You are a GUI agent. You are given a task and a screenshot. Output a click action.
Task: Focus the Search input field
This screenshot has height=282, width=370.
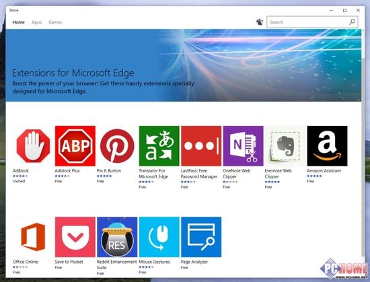[312, 22]
